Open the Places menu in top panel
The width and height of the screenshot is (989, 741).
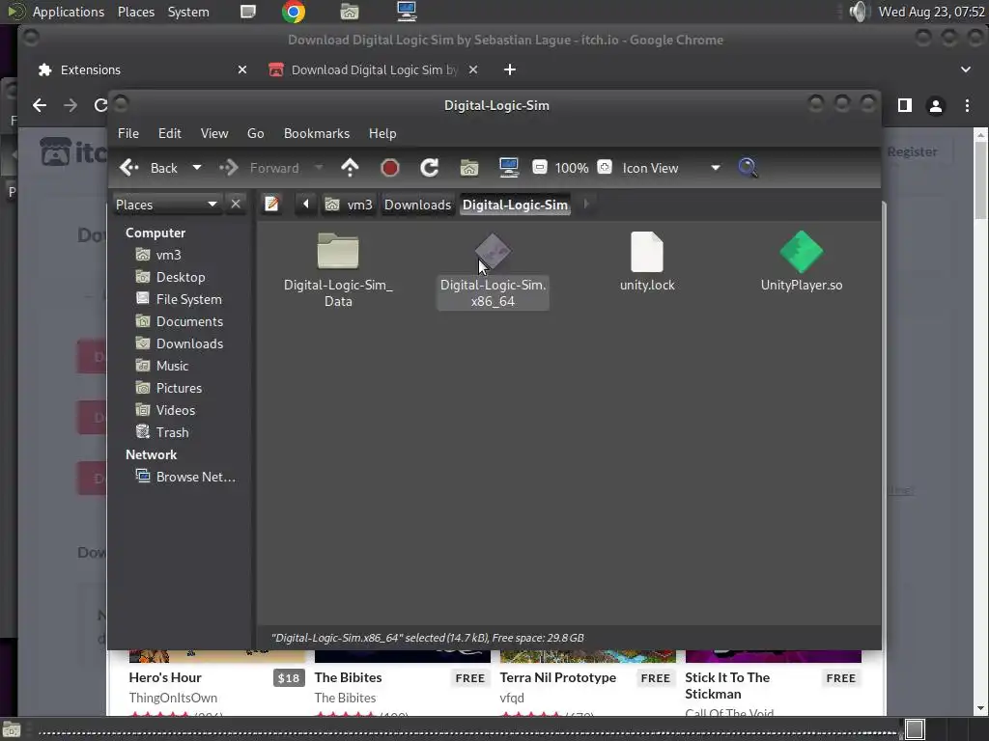(136, 12)
